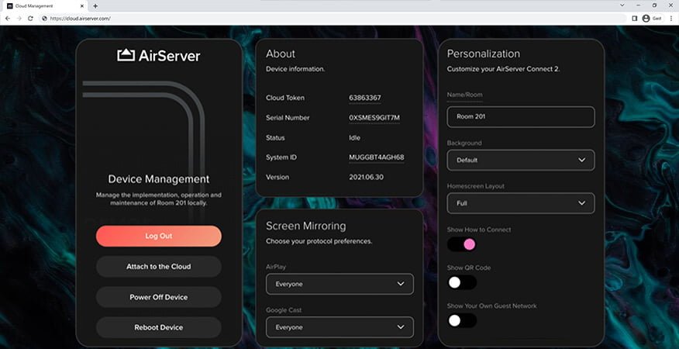Open the browser side panel
The height and width of the screenshot is (349, 679).
tap(634, 19)
